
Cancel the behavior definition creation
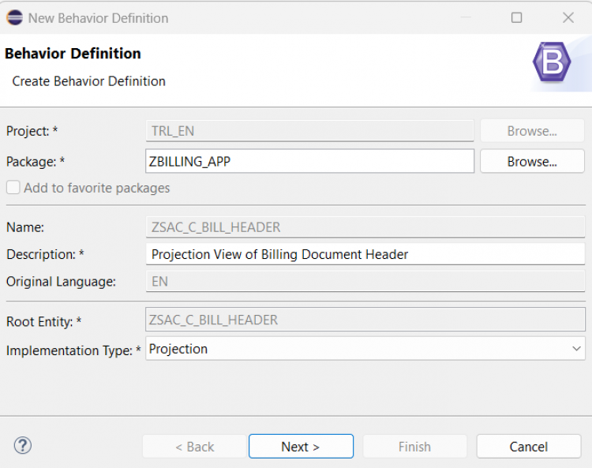point(528,447)
